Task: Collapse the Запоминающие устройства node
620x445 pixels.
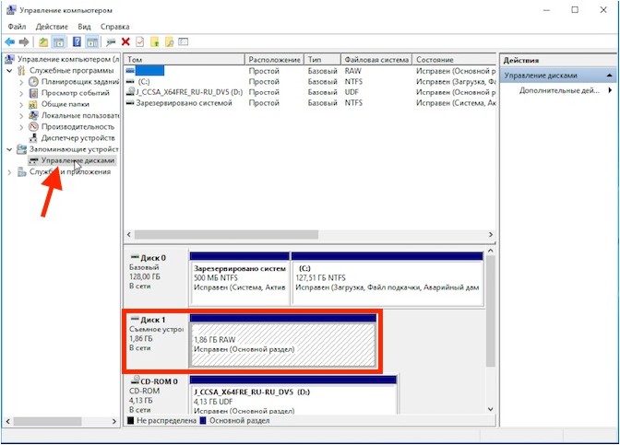Action: tap(9, 149)
